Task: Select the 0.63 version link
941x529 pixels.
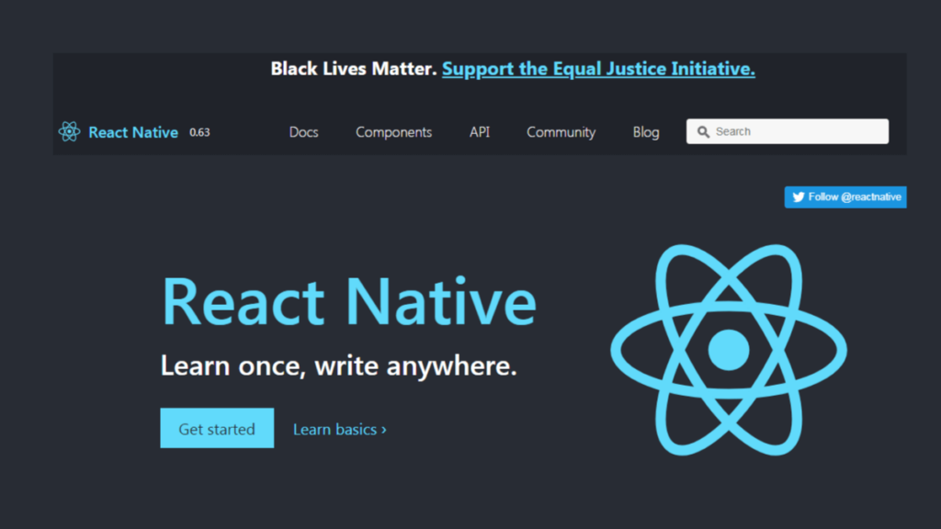Action: (199, 132)
